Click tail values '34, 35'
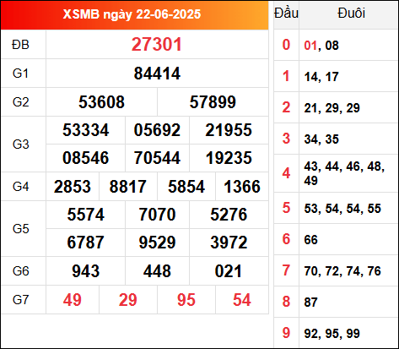The width and height of the screenshot is (399, 349). point(321,139)
